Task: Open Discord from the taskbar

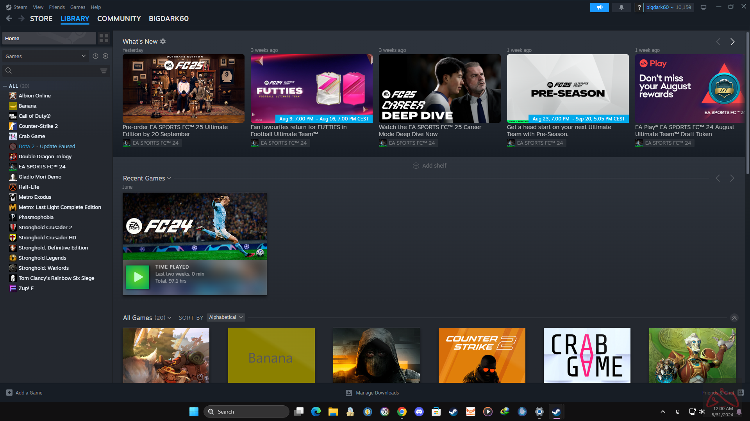Action: point(419,412)
